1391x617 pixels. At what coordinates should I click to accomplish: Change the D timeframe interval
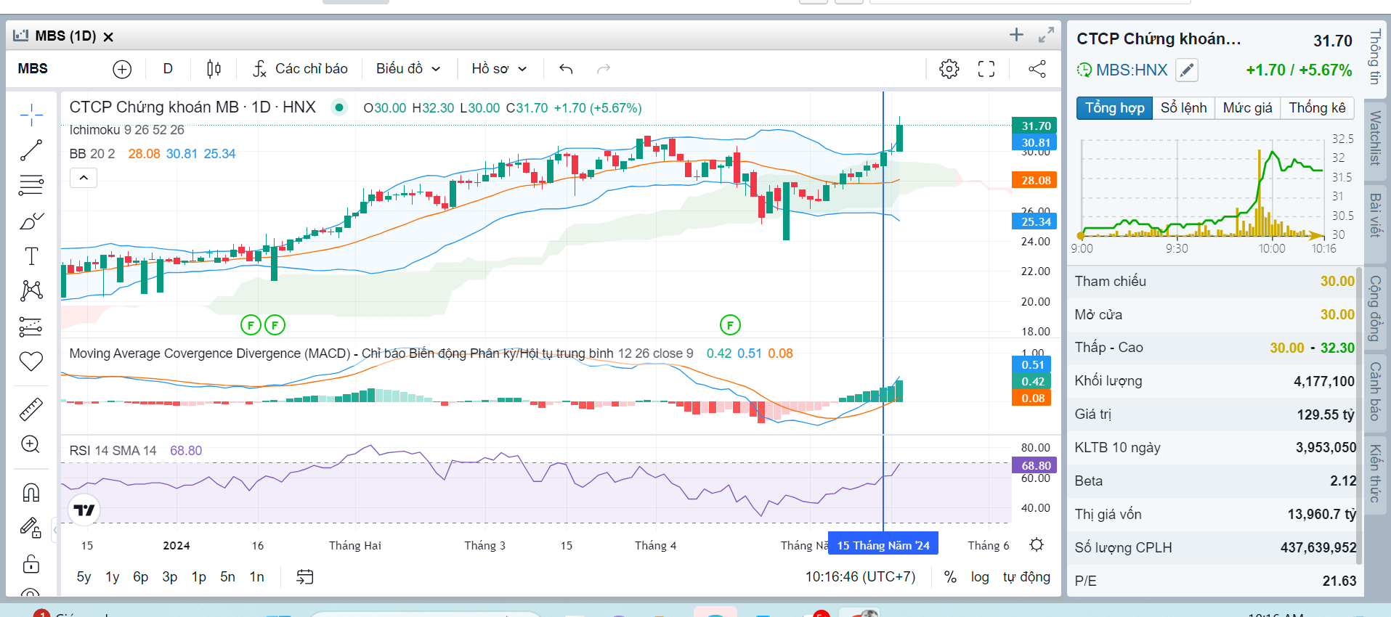tap(168, 69)
